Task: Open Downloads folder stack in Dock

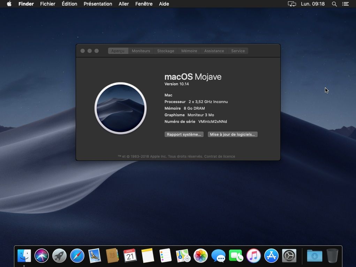Action: [315, 256]
